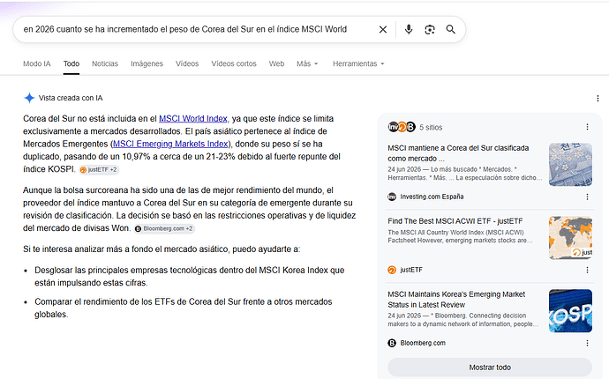Click the blue AI sparkle icon

click(29, 98)
